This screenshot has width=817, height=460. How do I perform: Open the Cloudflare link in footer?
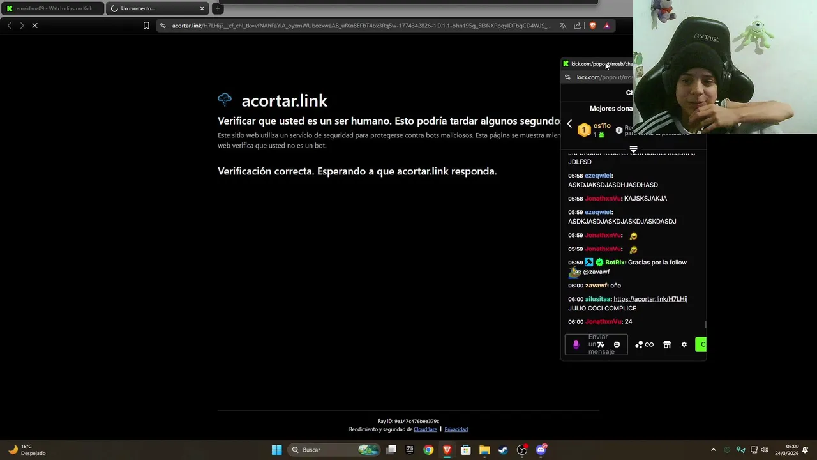coord(425,429)
